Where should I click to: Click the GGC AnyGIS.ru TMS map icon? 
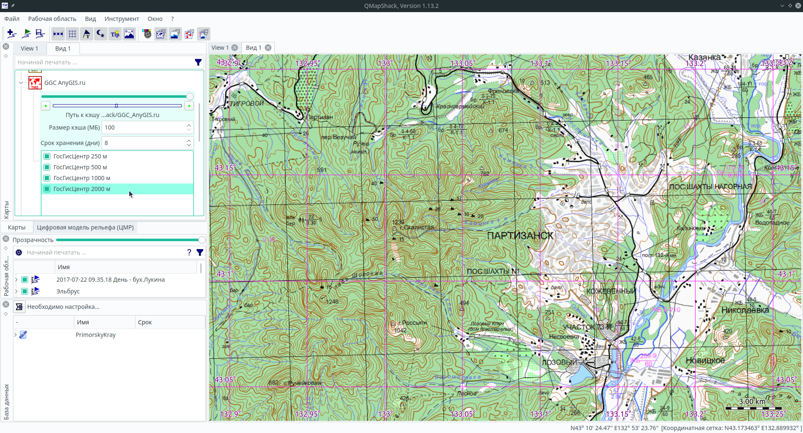35,83
